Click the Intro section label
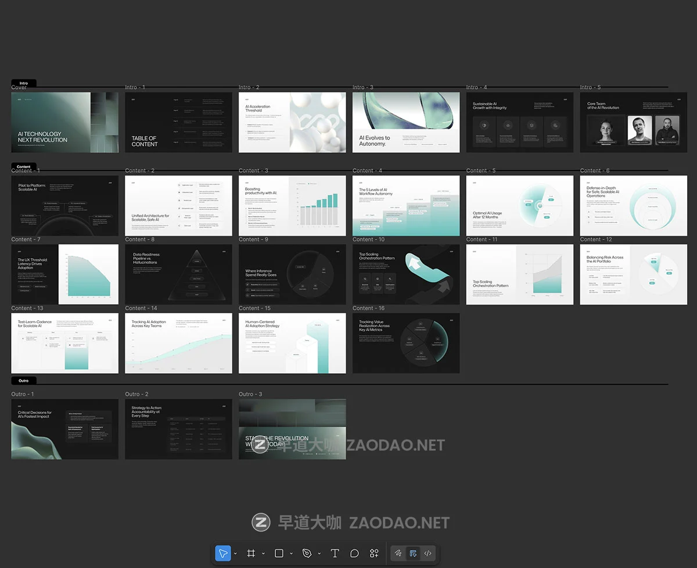The image size is (697, 568). pos(24,83)
